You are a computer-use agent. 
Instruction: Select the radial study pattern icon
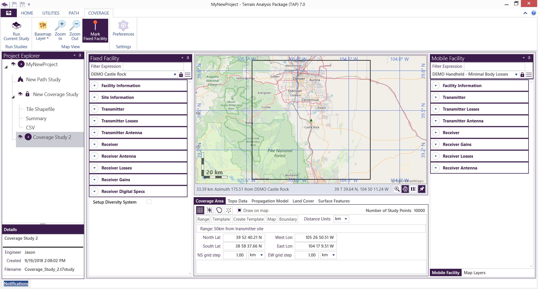point(210,210)
